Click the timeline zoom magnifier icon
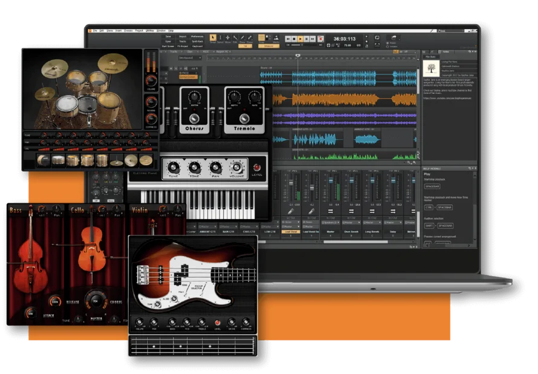The image size is (538, 374). click(x=409, y=162)
